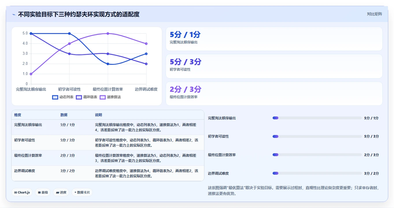Screen dimensions: 394x208
Task: Open the 5分 / 1分 data card
Action: 274,39
